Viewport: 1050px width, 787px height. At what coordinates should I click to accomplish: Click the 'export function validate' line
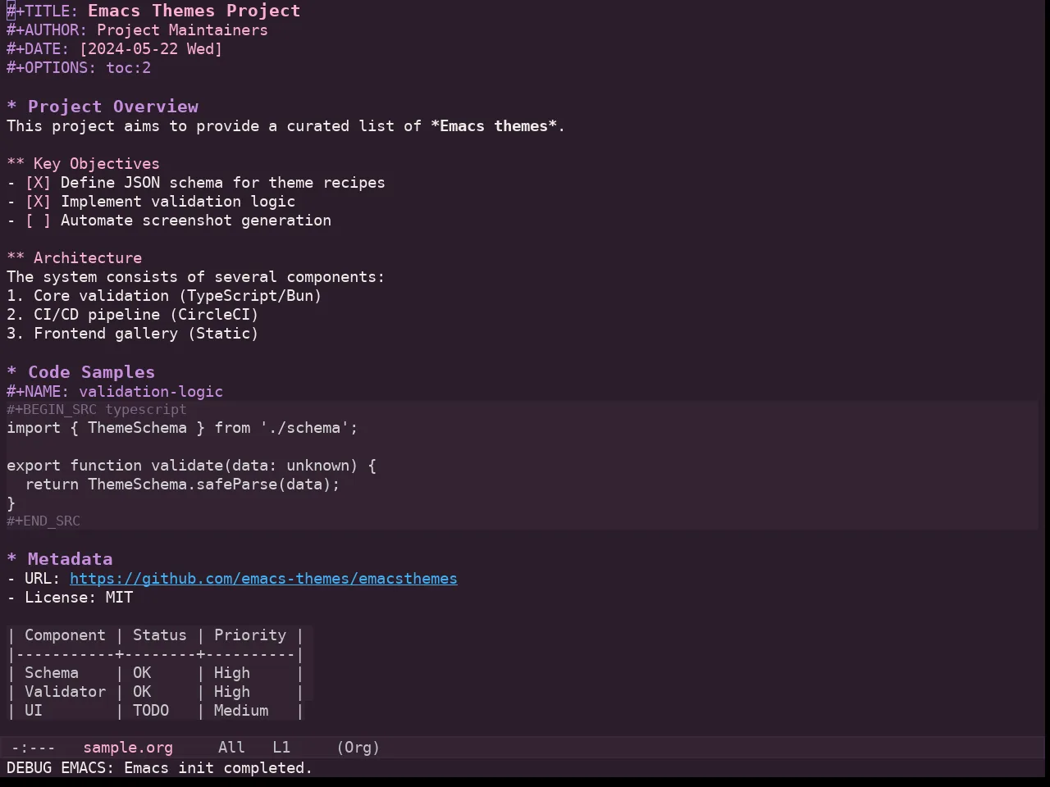191,466
